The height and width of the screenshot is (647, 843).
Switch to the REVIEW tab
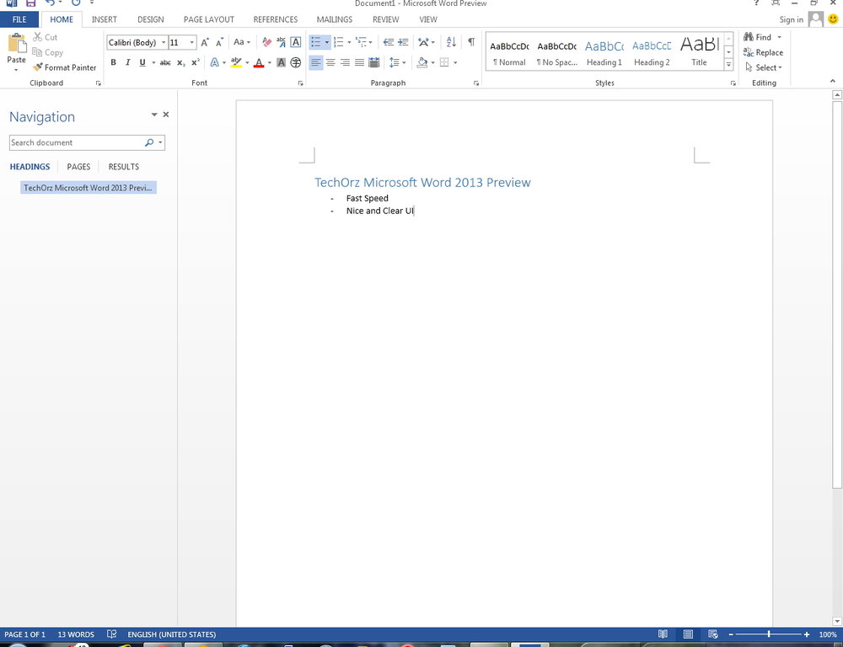(385, 19)
